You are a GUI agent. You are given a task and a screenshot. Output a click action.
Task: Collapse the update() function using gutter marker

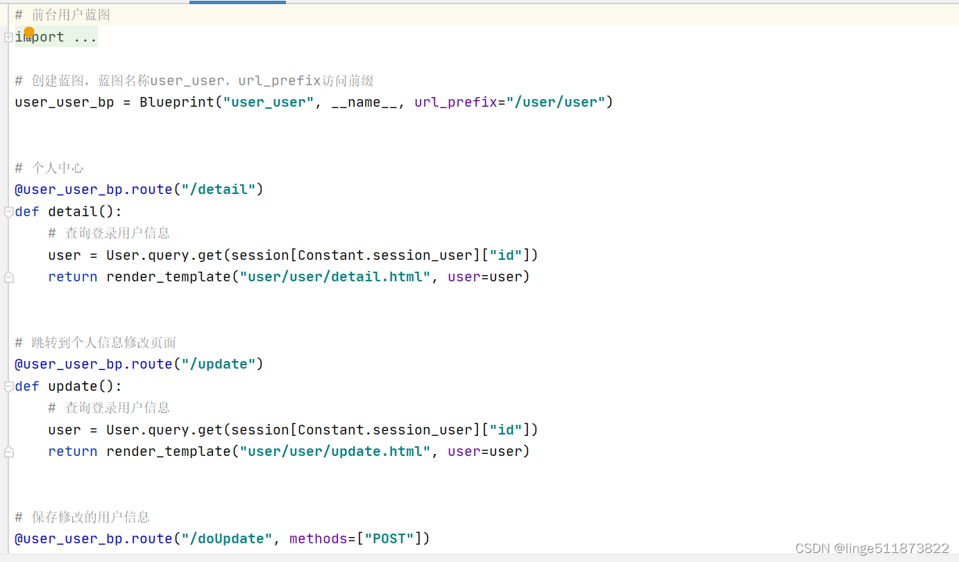[x=8, y=386]
